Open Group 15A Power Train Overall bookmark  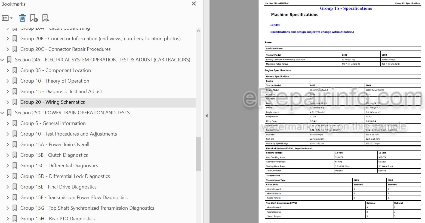(55, 145)
